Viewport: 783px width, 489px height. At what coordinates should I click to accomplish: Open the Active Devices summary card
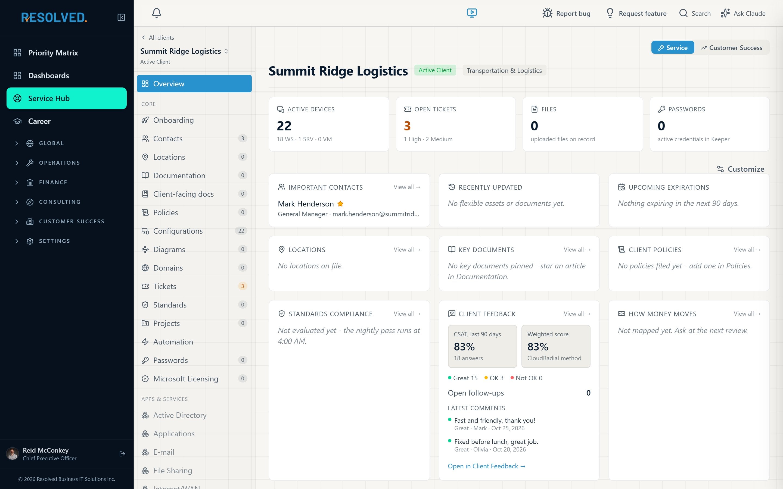pyautogui.click(x=329, y=124)
